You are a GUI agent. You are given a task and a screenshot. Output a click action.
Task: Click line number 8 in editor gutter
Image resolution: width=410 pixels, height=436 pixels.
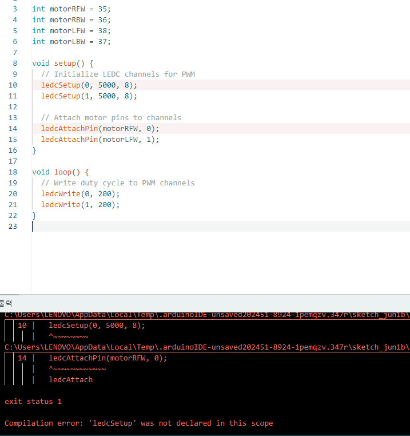click(x=15, y=64)
